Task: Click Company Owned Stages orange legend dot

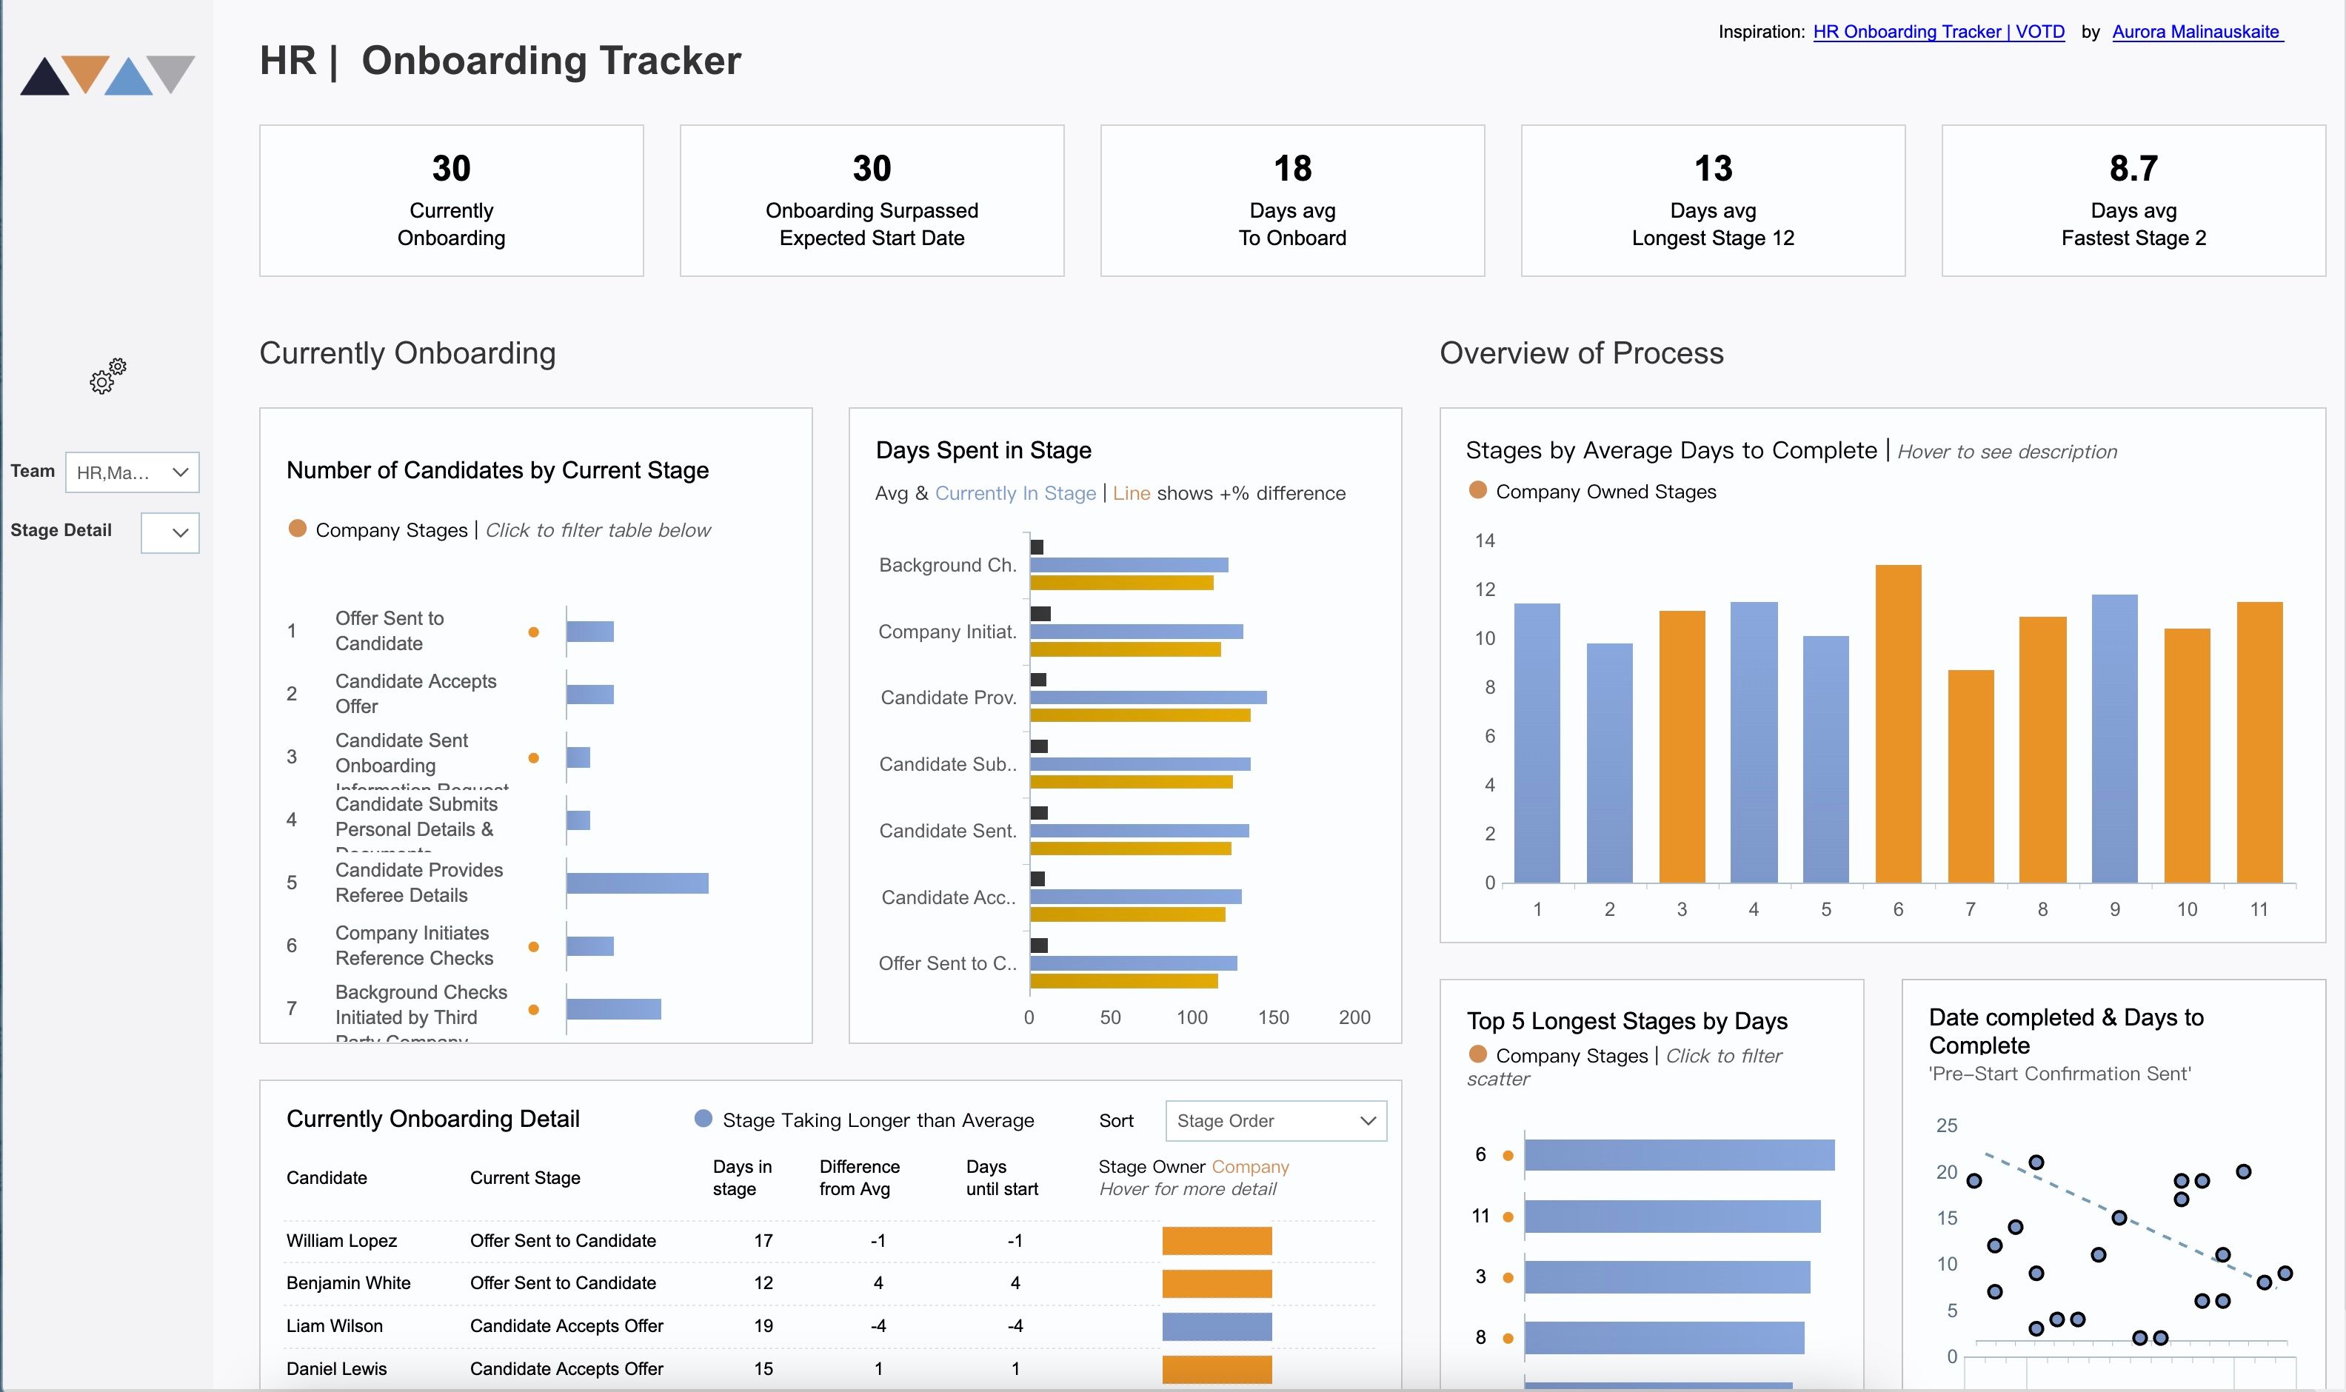Action: coord(1477,489)
